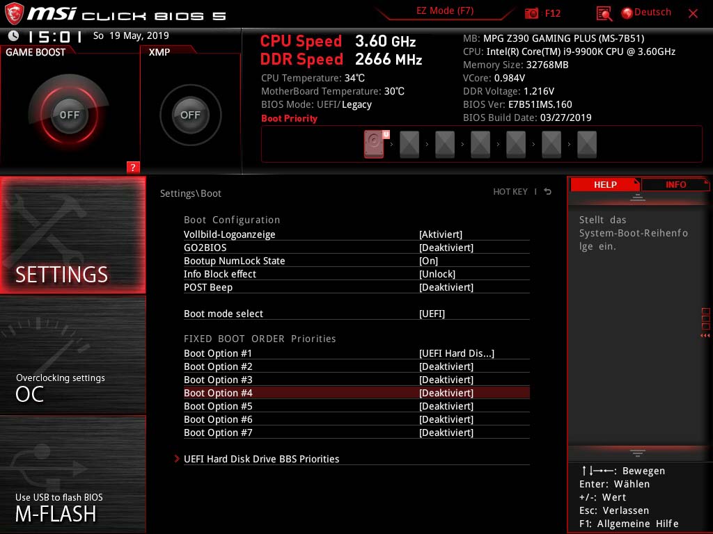Change Vollbild-Logoanzeige value [Aktiviert]
Viewport: 713px width, 534px height.
point(441,234)
